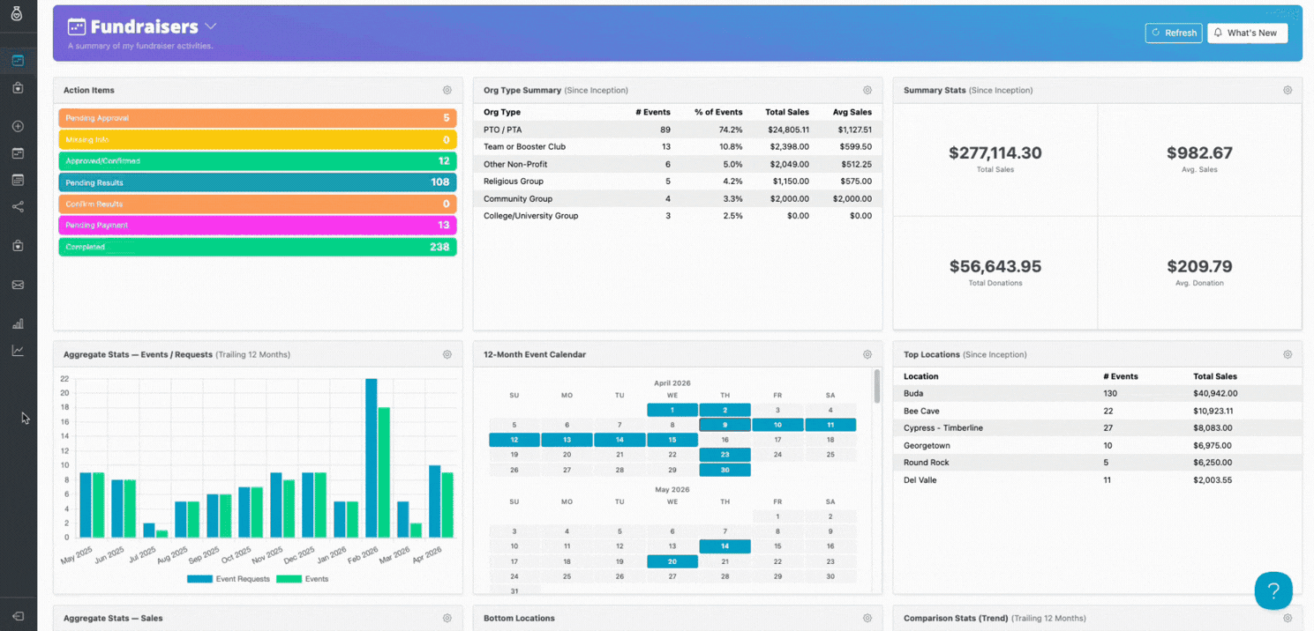Screen dimensions: 1314x631
Task: Click the logout arrow icon in sidebar
Action: coord(18,616)
